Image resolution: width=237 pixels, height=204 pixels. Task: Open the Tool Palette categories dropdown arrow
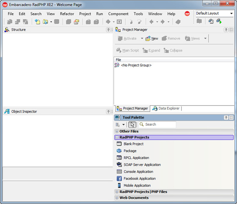pyautogui.click(x=124, y=125)
